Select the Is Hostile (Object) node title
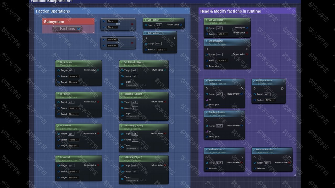The height and width of the screenshot is (188, 335). 133,94
